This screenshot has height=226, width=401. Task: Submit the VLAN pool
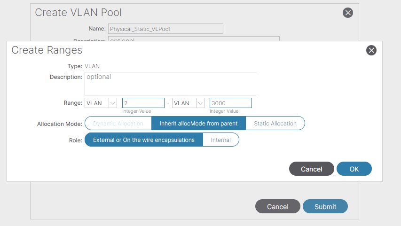click(325, 206)
